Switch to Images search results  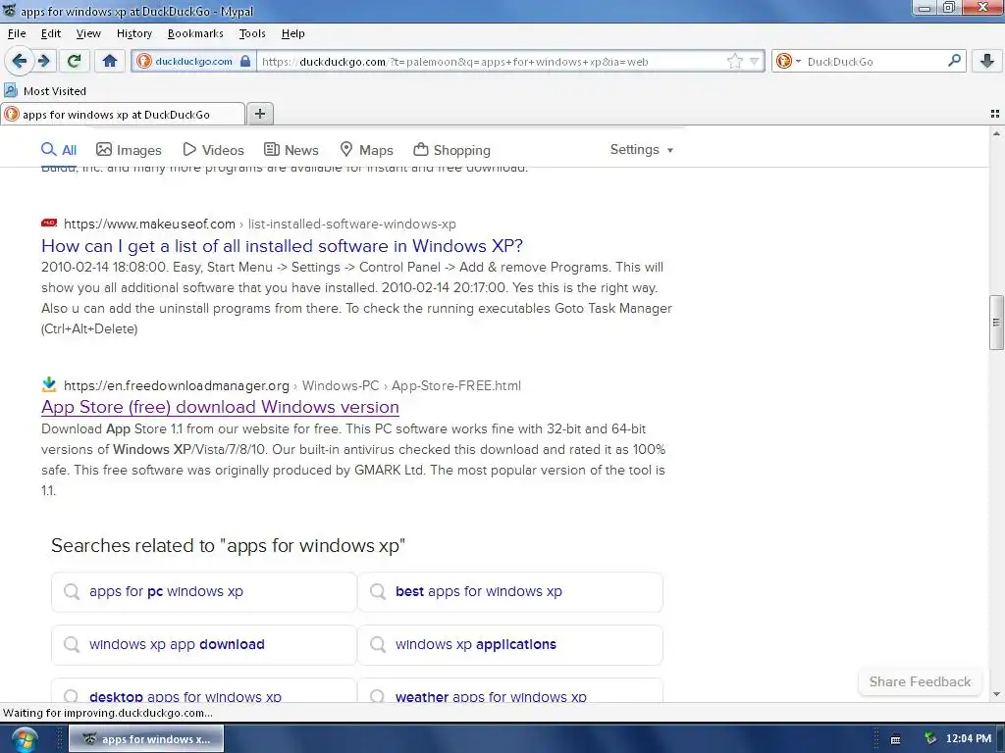129,150
